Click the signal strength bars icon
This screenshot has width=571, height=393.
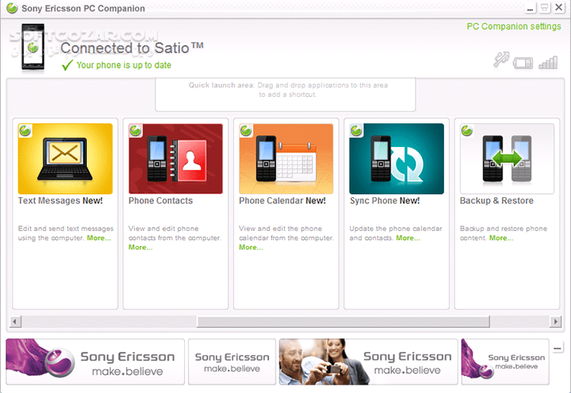(548, 62)
